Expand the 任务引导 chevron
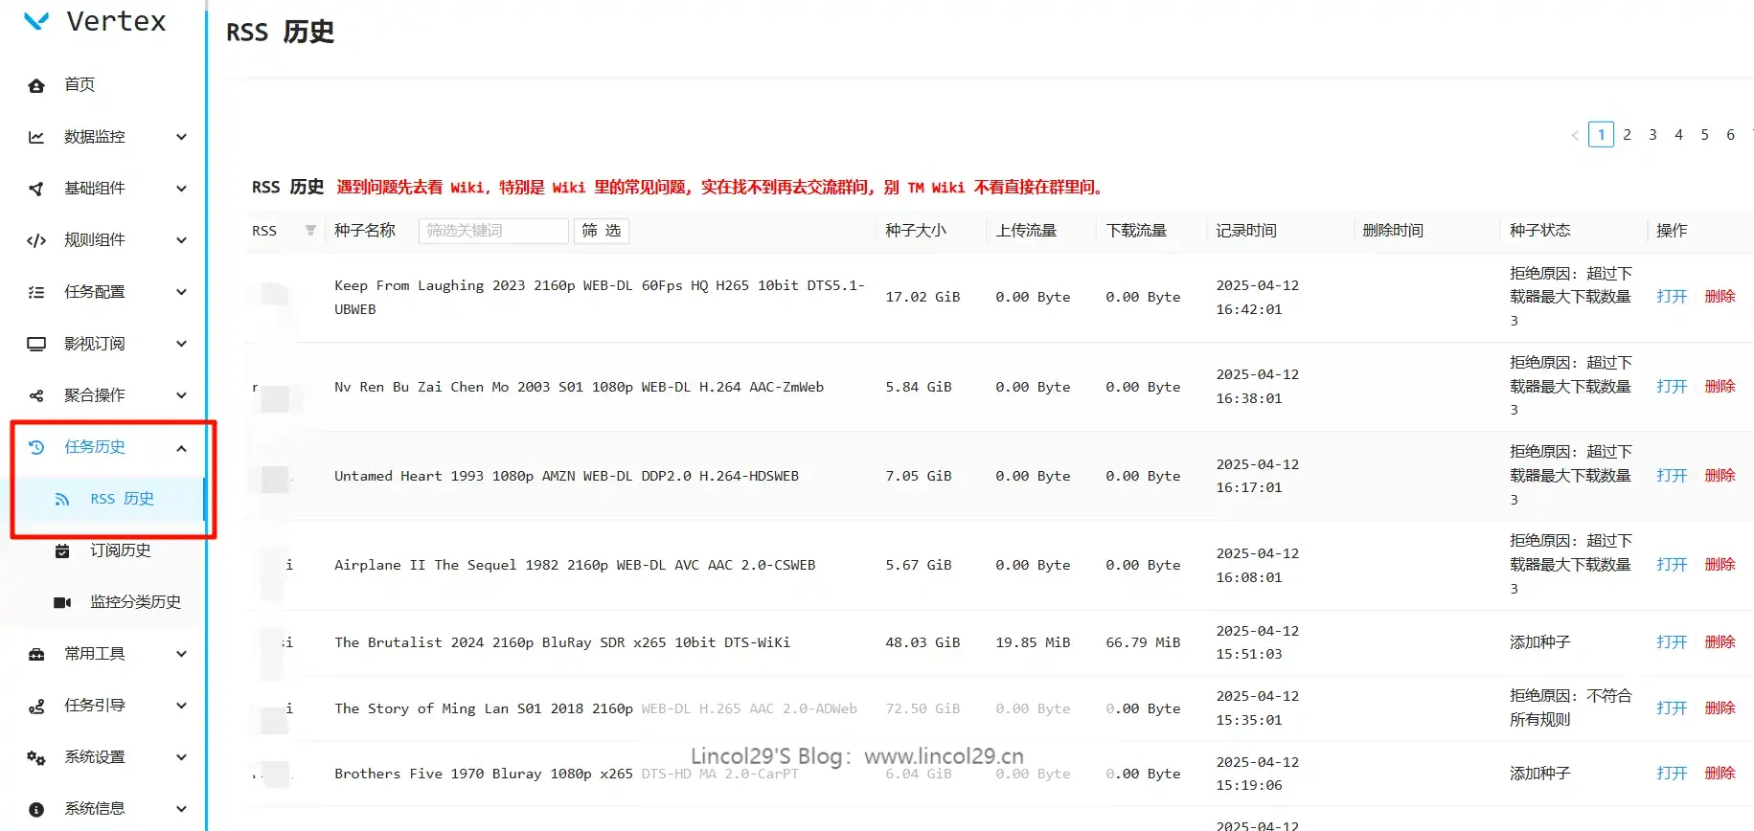Viewport: 1754px width, 831px height. pyautogui.click(x=181, y=706)
